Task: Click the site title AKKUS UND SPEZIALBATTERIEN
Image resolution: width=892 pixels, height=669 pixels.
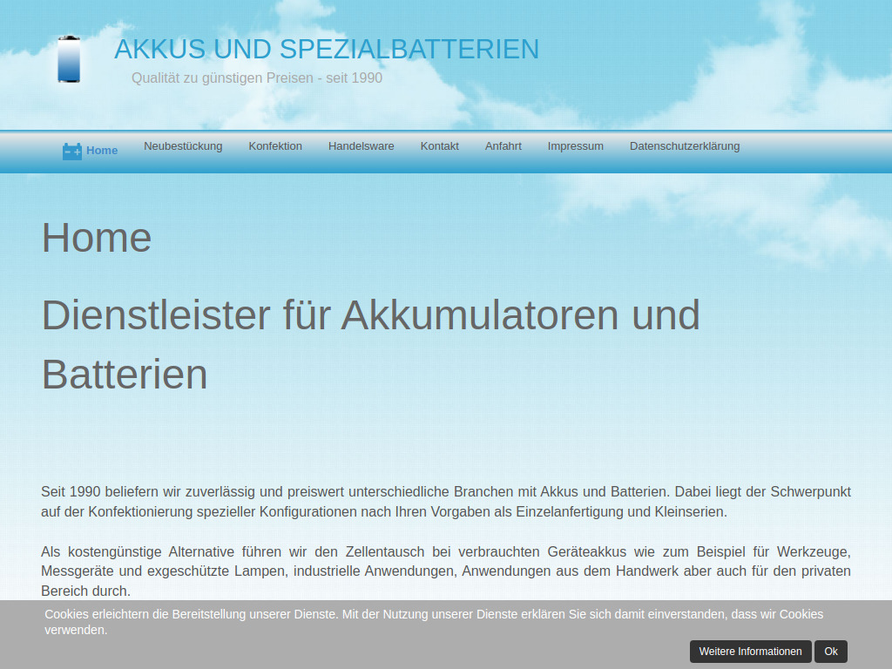Action: click(x=327, y=50)
